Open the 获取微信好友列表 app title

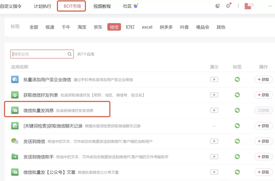[x=41, y=95]
